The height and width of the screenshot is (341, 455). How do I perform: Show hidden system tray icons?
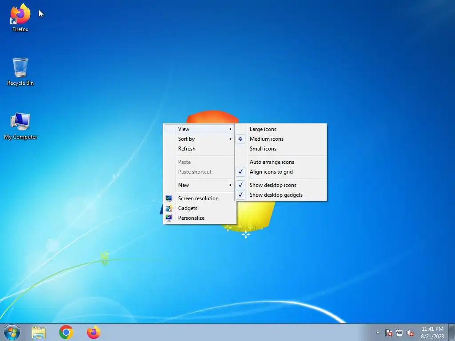tap(378, 333)
